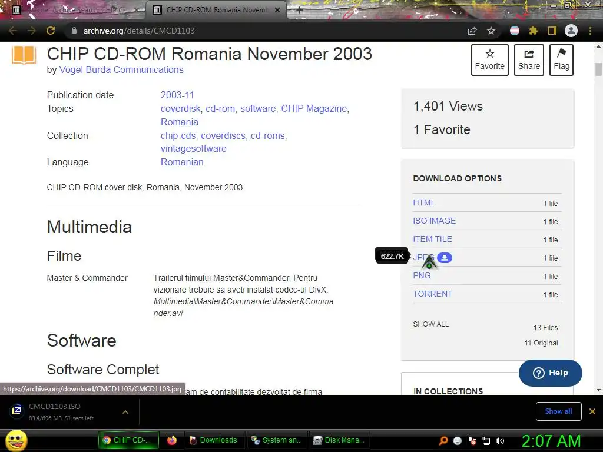Open the Romania topic link
Viewport: 603px width, 452px height.
(x=179, y=122)
